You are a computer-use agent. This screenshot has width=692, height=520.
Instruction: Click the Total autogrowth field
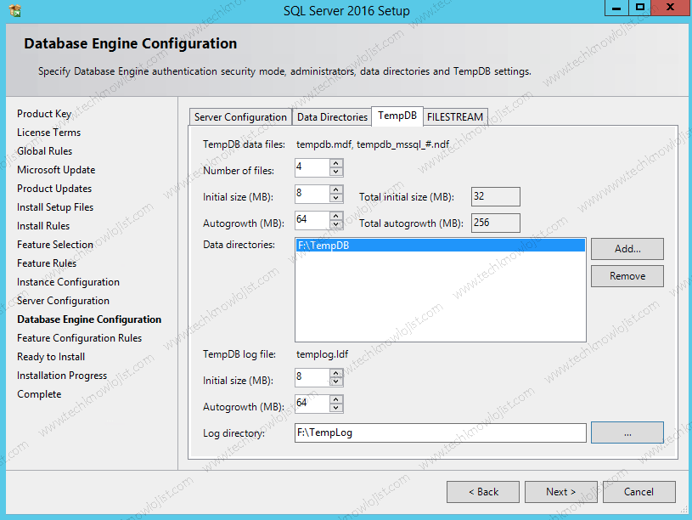click(x=496, y=223)
